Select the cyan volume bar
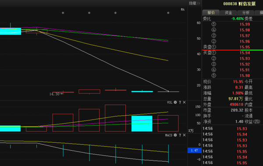 [x=142, y=124]
